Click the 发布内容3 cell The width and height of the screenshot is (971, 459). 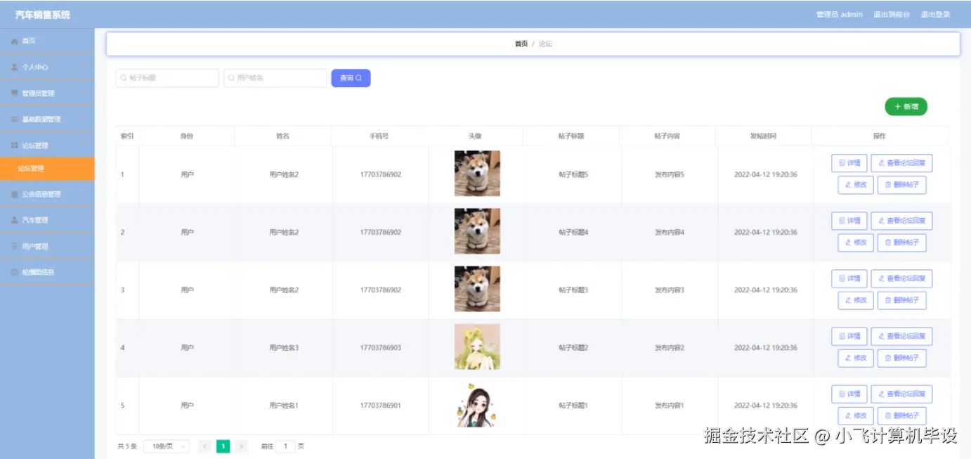pyautogui.click(x=670, y=290)
